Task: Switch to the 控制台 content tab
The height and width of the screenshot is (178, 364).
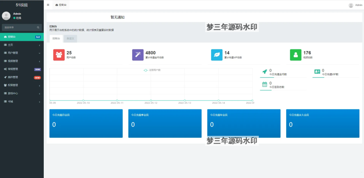Action: pyautogui.click(x=56, y=39)
